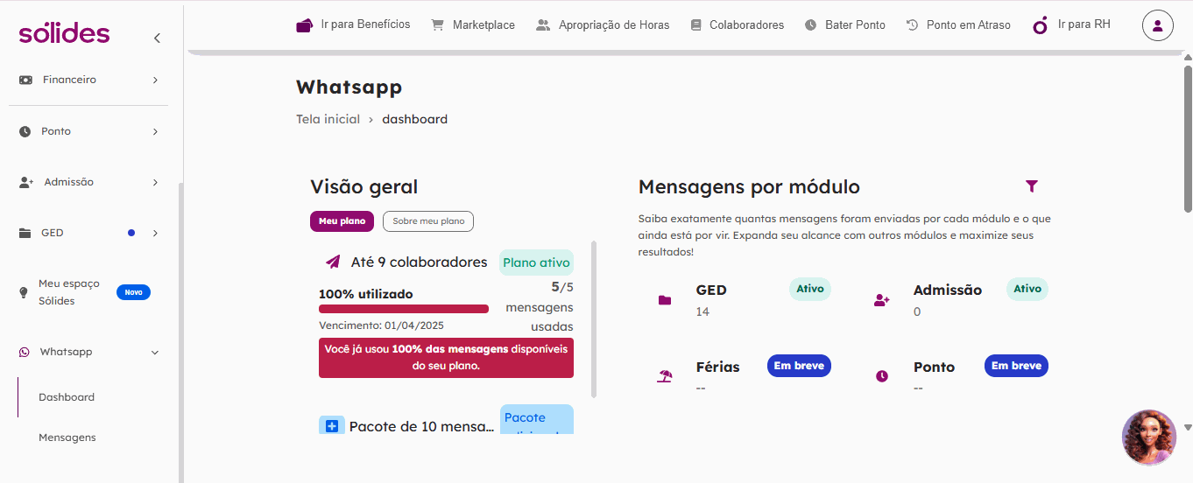The width and height of the screenshot is (1193, 483).
Task: Open Mensagens in the sidebar
Action: click(67, 437)
